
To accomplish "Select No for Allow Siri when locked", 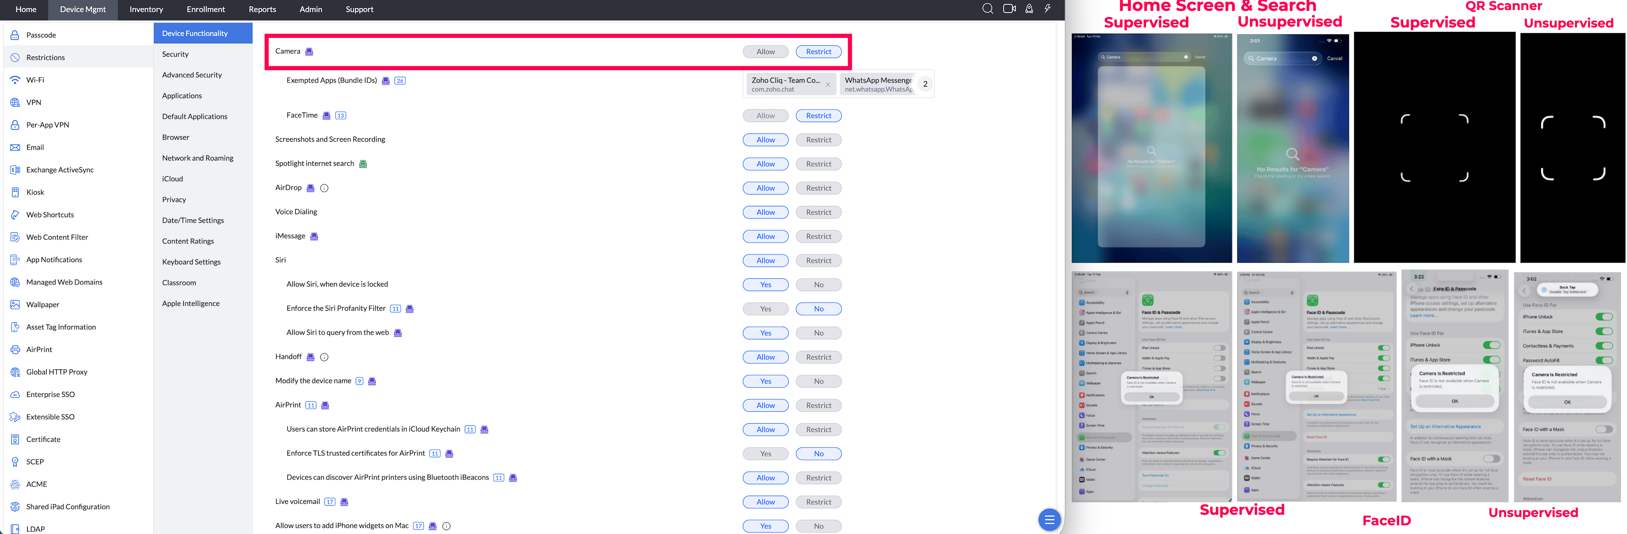I will pyautogui.click(x=818, y=285).
